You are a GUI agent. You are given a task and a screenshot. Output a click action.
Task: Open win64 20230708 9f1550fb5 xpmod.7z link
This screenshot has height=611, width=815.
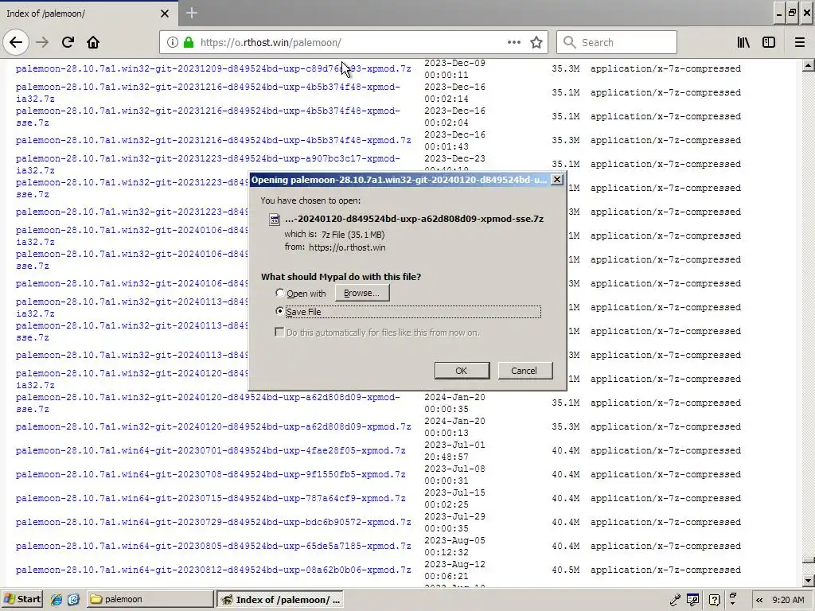point(210,474)
